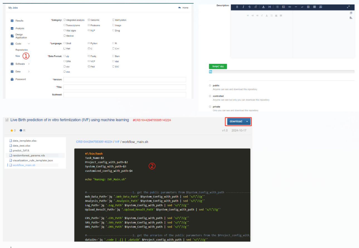Screen dimensions: 359x248
Task: Apply strikethrough in Description editor toolbar
Action: point(249,7)
